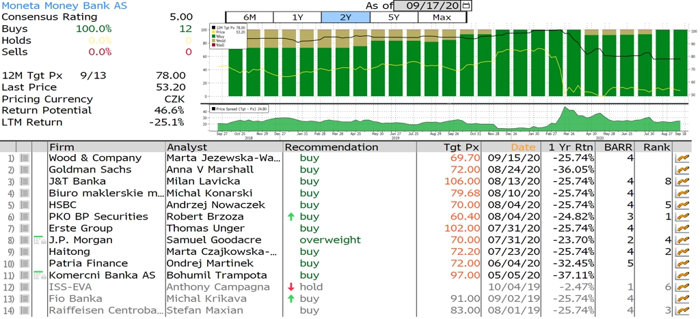Click the As of date field showing 09/17/20
Image resolution: width=700 pixels, height=319 pixels.
(x=428, y=5)
